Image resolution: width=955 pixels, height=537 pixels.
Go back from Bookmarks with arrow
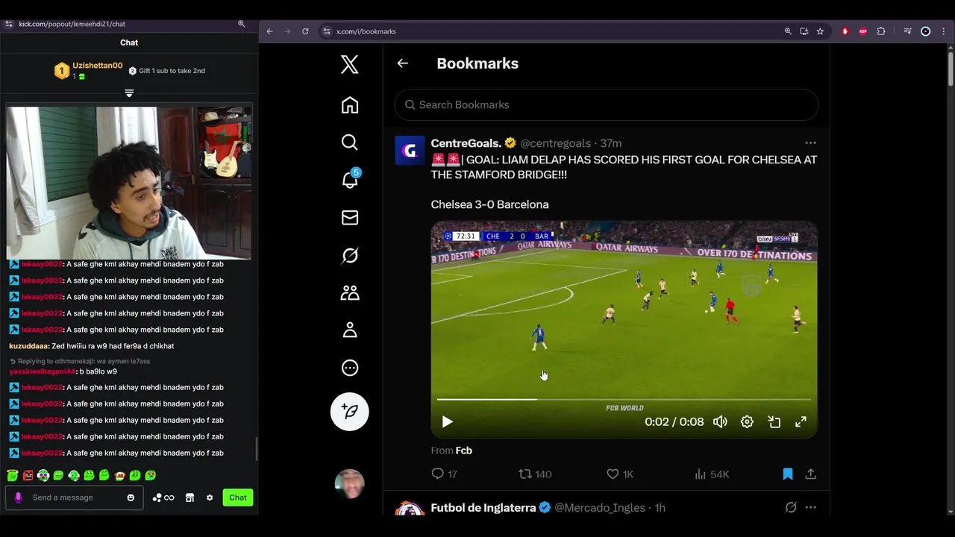[x=402, y=63]
